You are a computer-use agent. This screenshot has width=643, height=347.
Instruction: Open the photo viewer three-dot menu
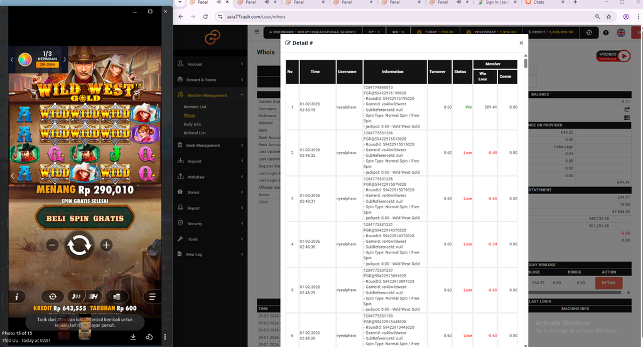click(x=165, y=337)
